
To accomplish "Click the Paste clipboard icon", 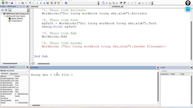I will (23, 3).
